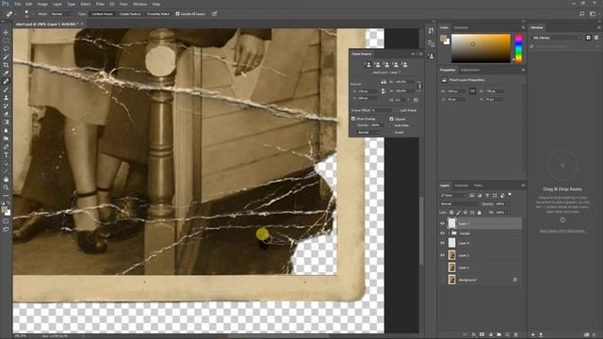
Task: Click third clone source stamp icon
Action: (x=386, y=65)
